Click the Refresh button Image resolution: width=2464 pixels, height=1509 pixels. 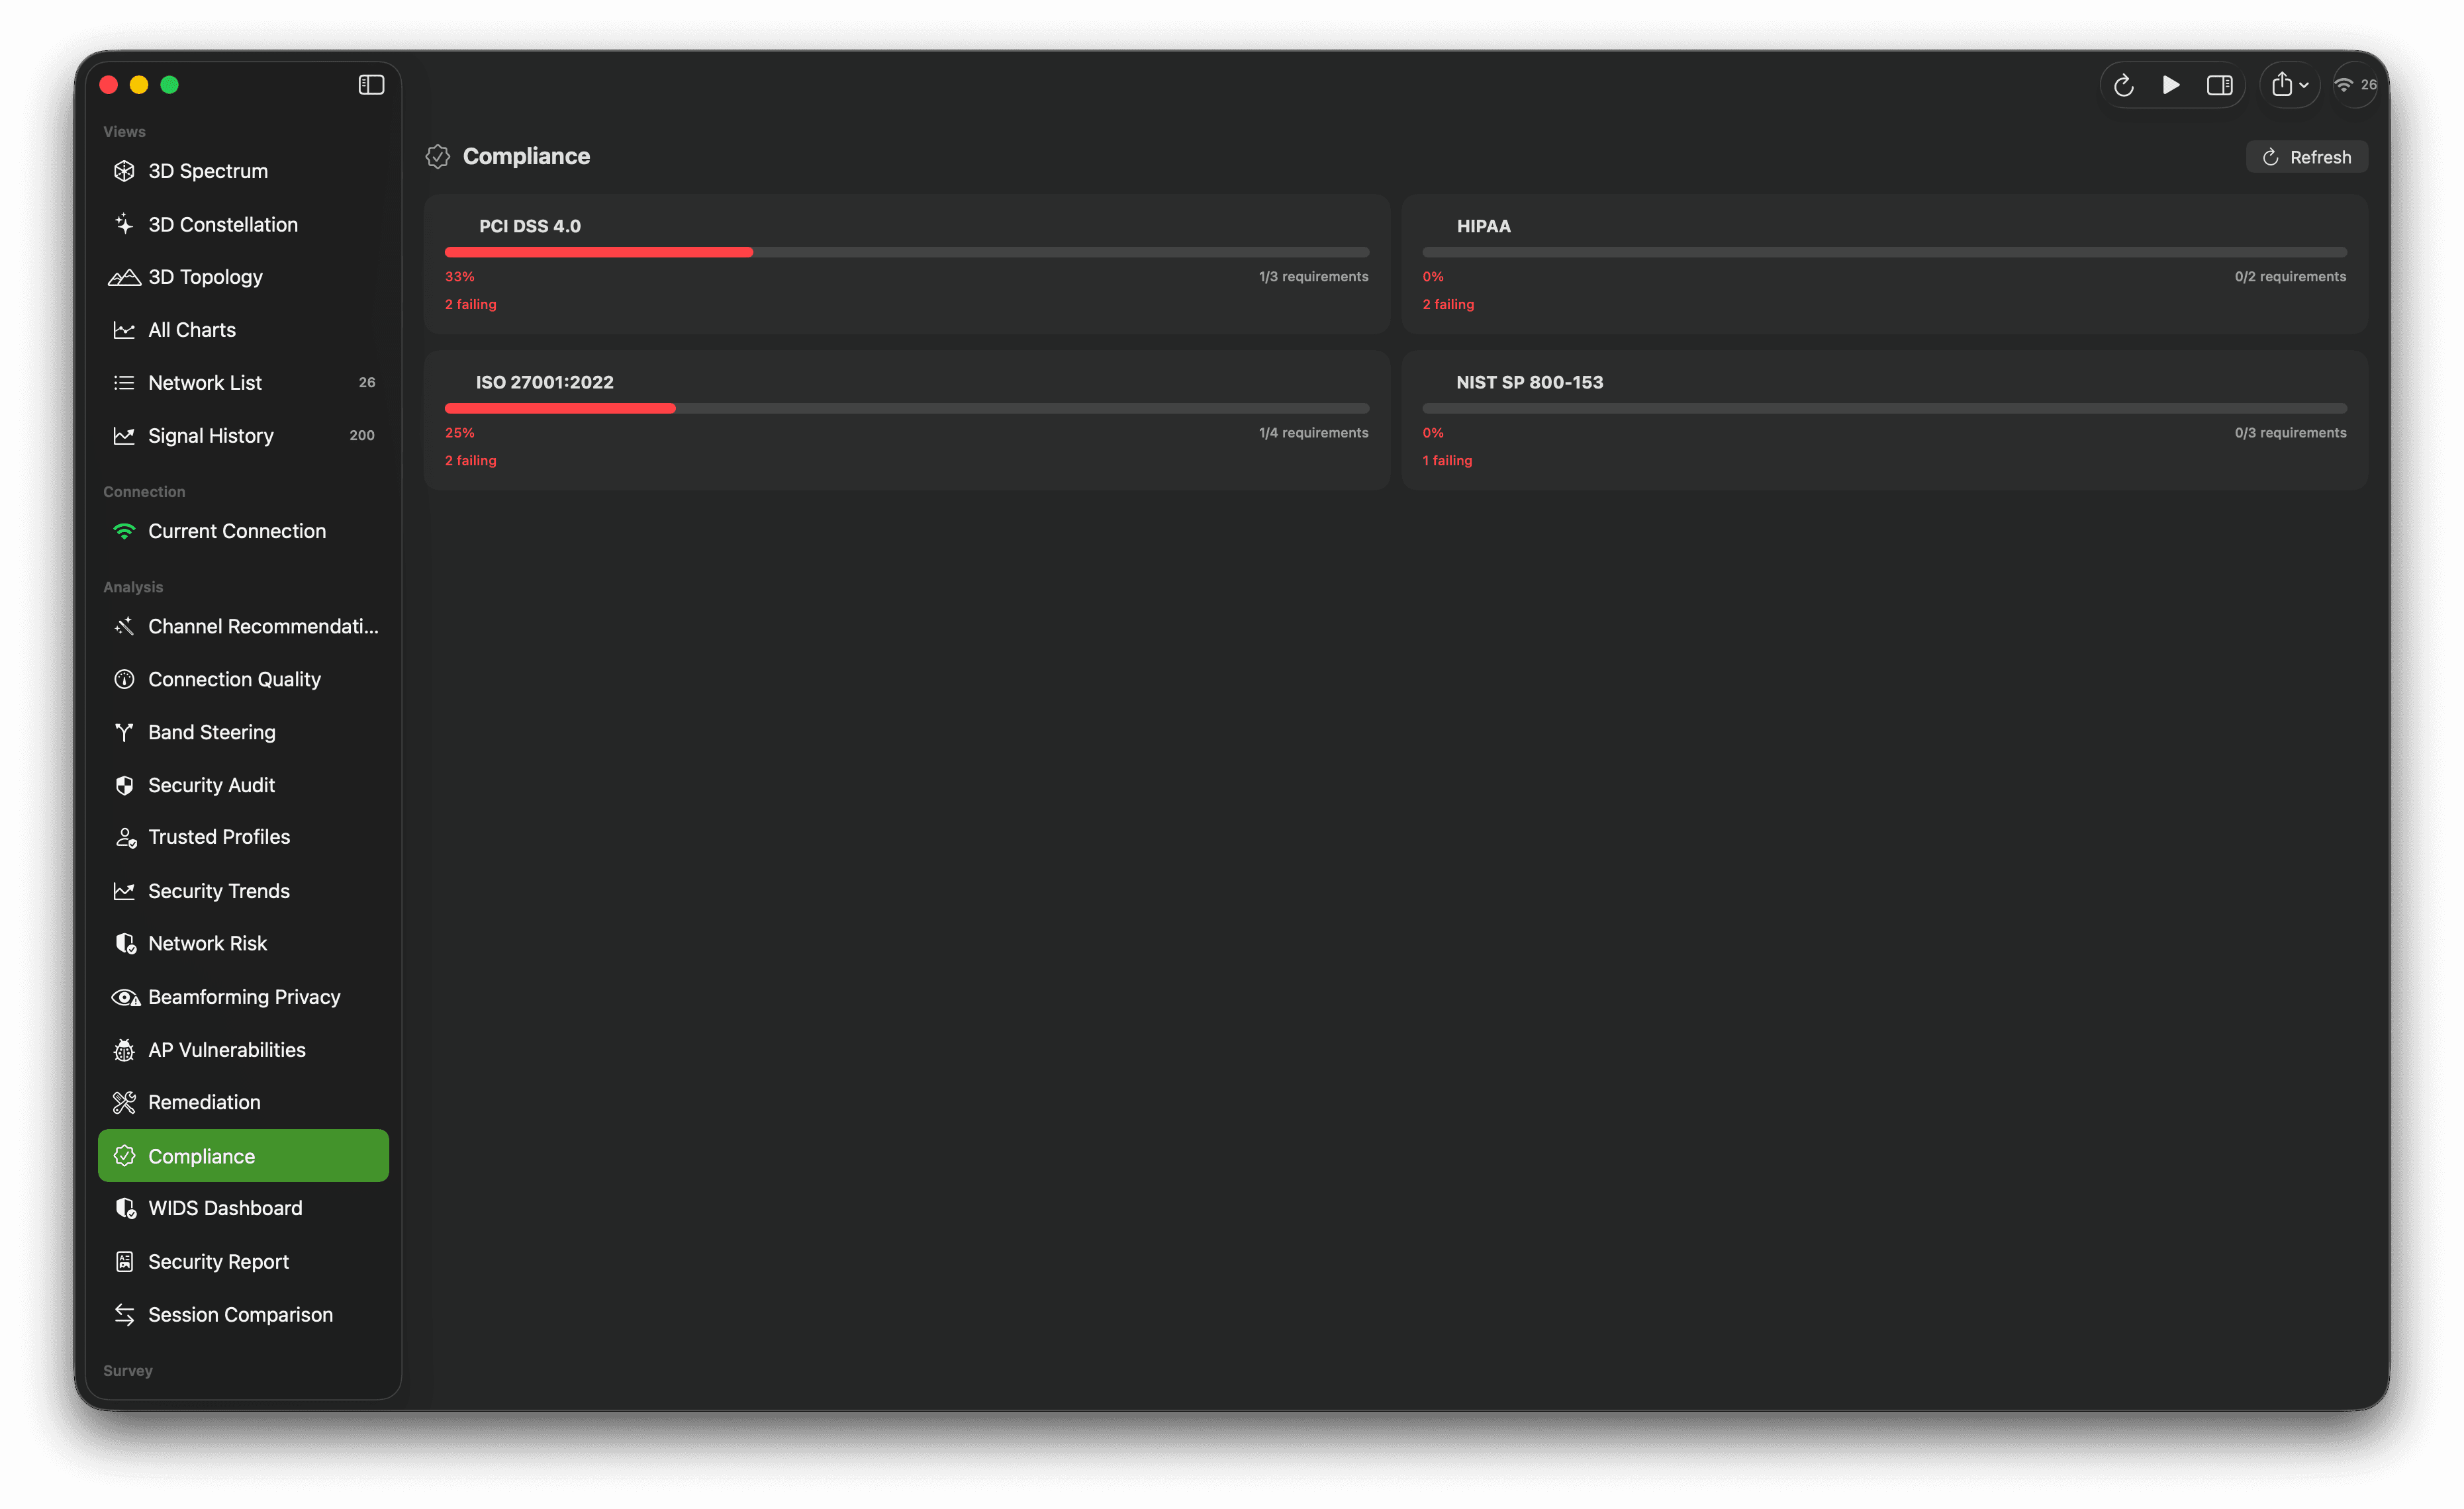tap(2306, 157)
